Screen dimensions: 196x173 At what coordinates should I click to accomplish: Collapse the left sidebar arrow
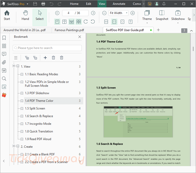4,161
